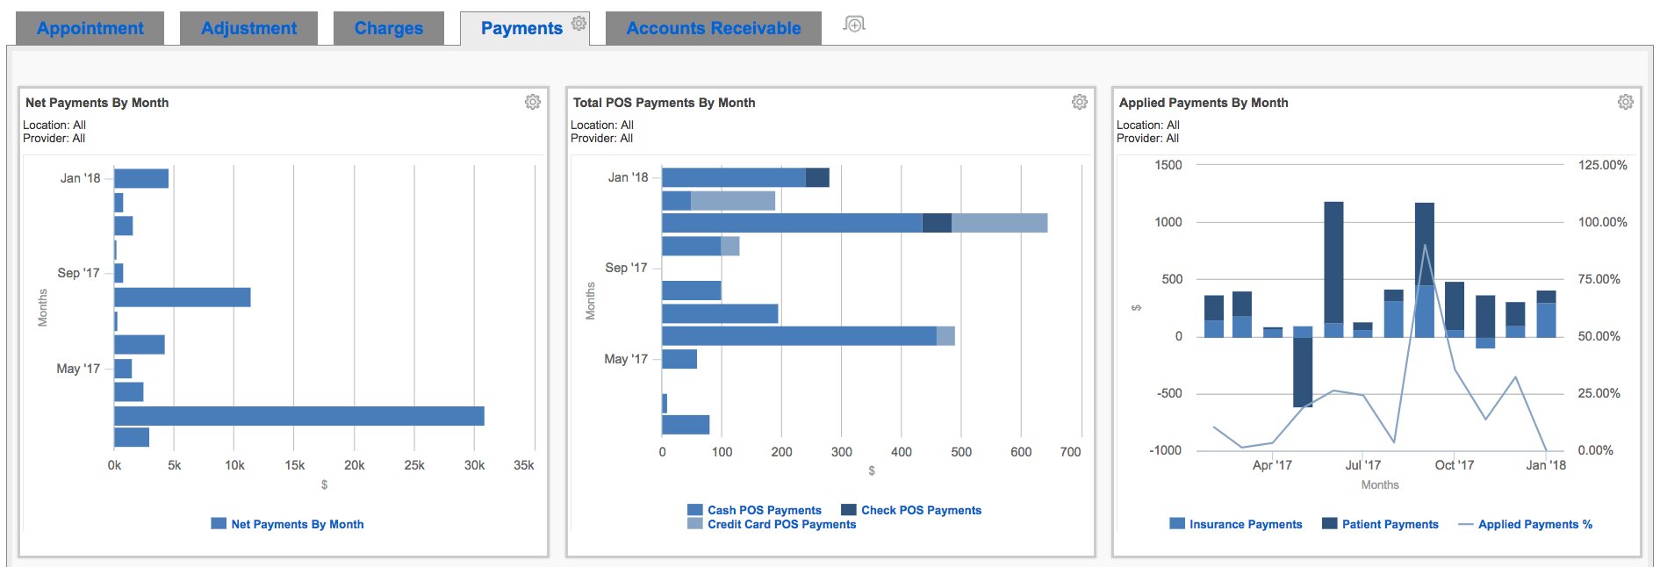Go to the Charges tab
Screen dimensions: 1660x567
pyautogui.click(x=388, y=28)
